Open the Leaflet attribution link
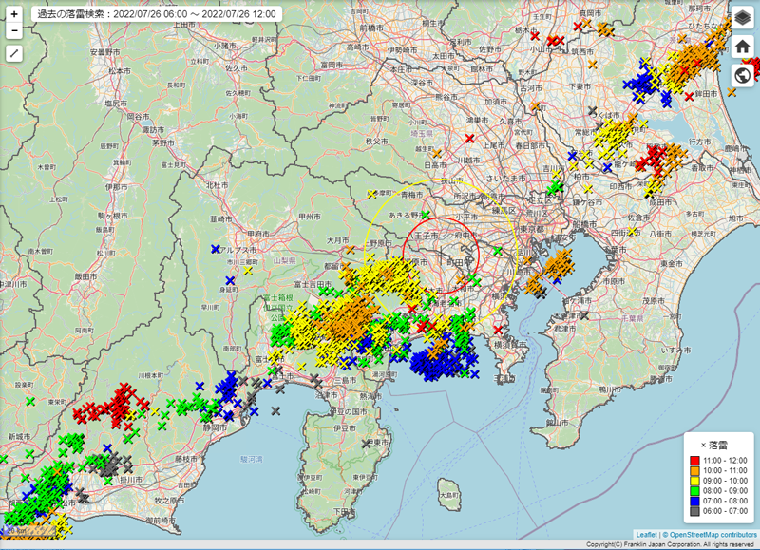The image size is (760, 550). 646,535
